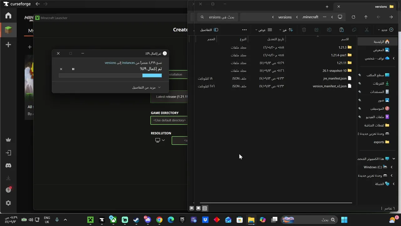
Task: Go back using CurseForge title bar arrow
Action: click(x=38, y=4)
